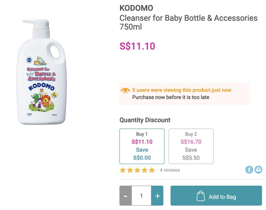Click the KODOMO brand name
This screenshot has width=266, height=210.
click(x=136, y=8)
